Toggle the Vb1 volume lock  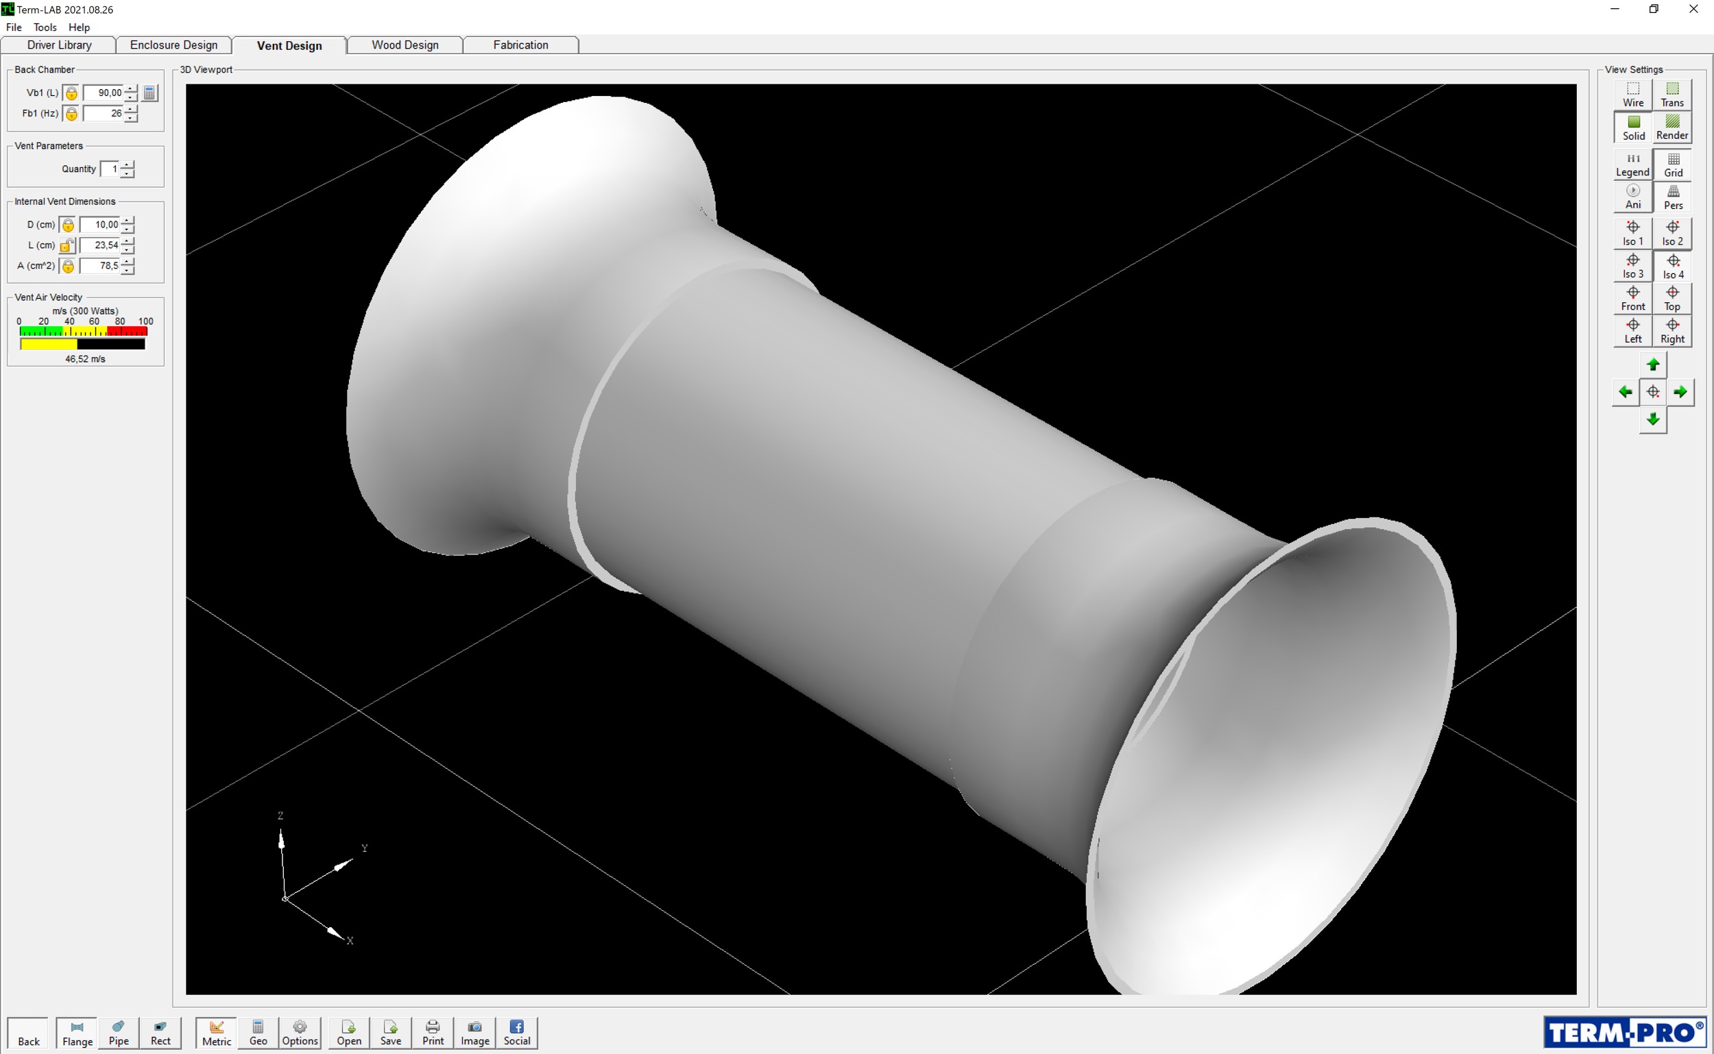click(x=71, y=92)
